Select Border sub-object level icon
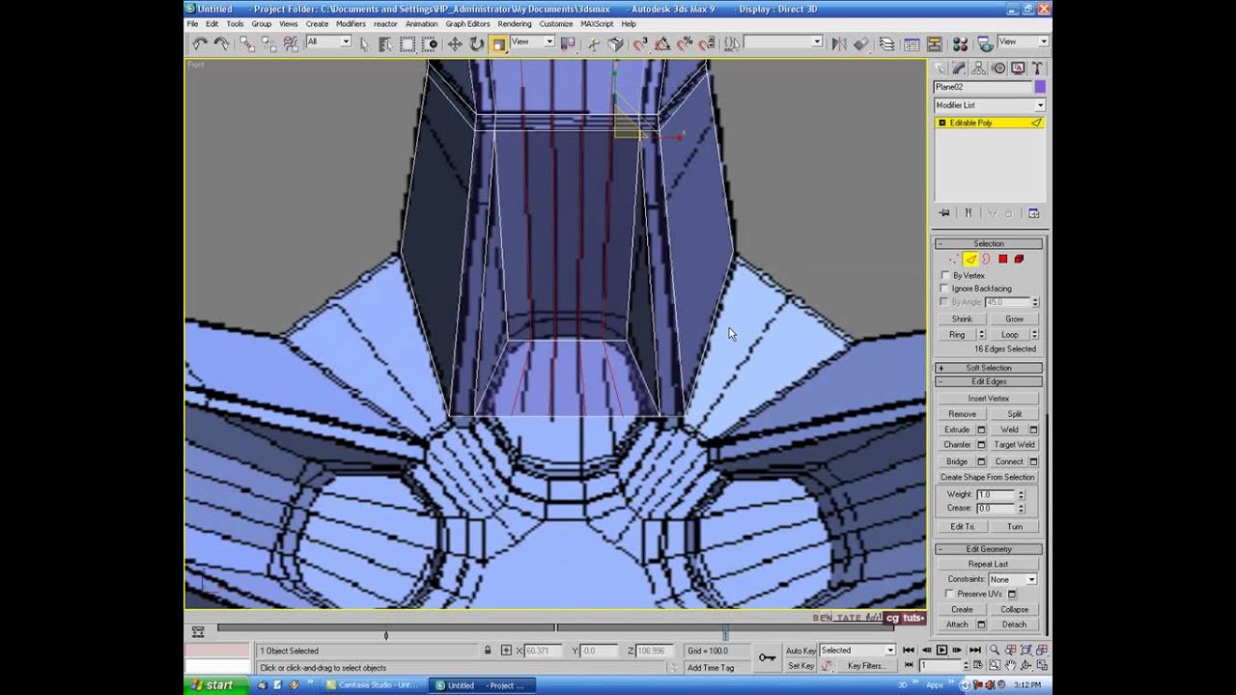The width and height of the screenshot is (1236, 695). coord(986,259)
